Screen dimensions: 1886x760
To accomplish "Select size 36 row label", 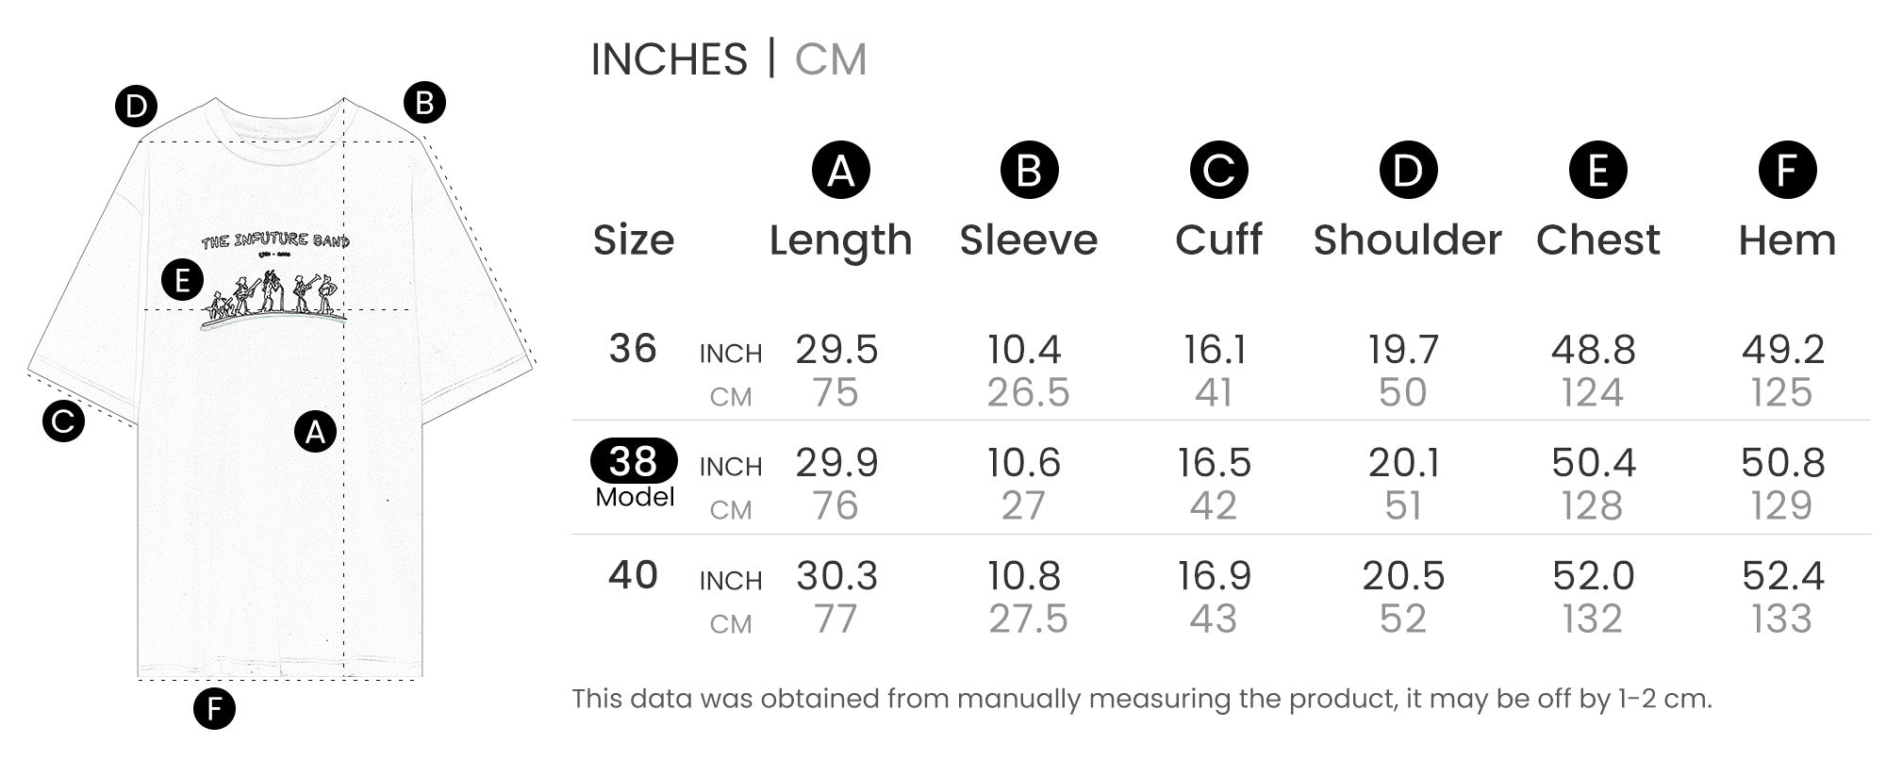I will 633,349.
